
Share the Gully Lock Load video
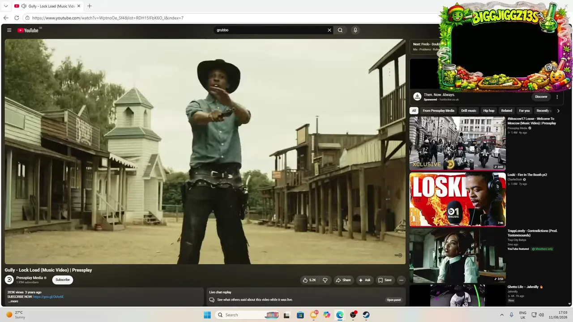pos(343,280)
